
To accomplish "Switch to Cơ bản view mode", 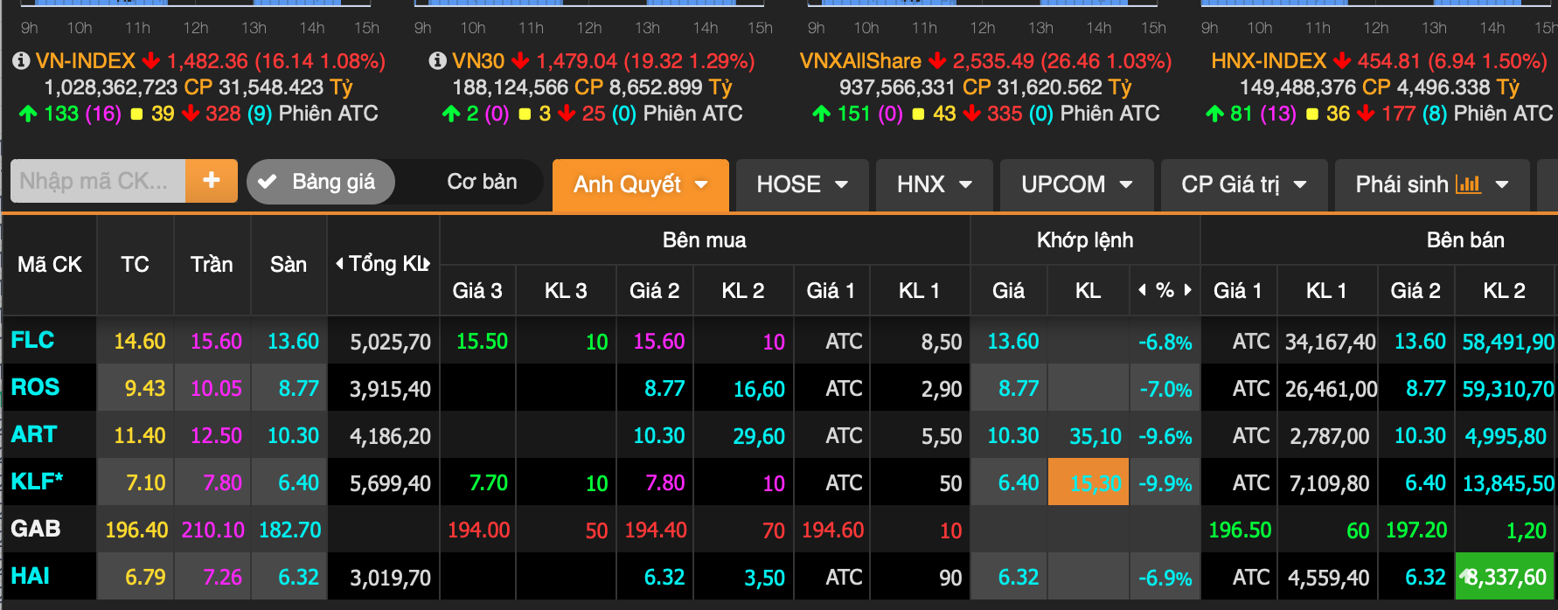I will 482,182.
